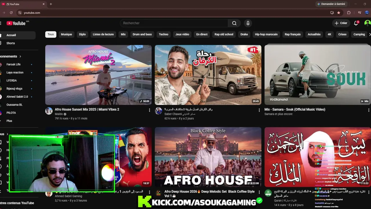
Task: Open the browser media controls icon
Action: [x=359, y=13]
